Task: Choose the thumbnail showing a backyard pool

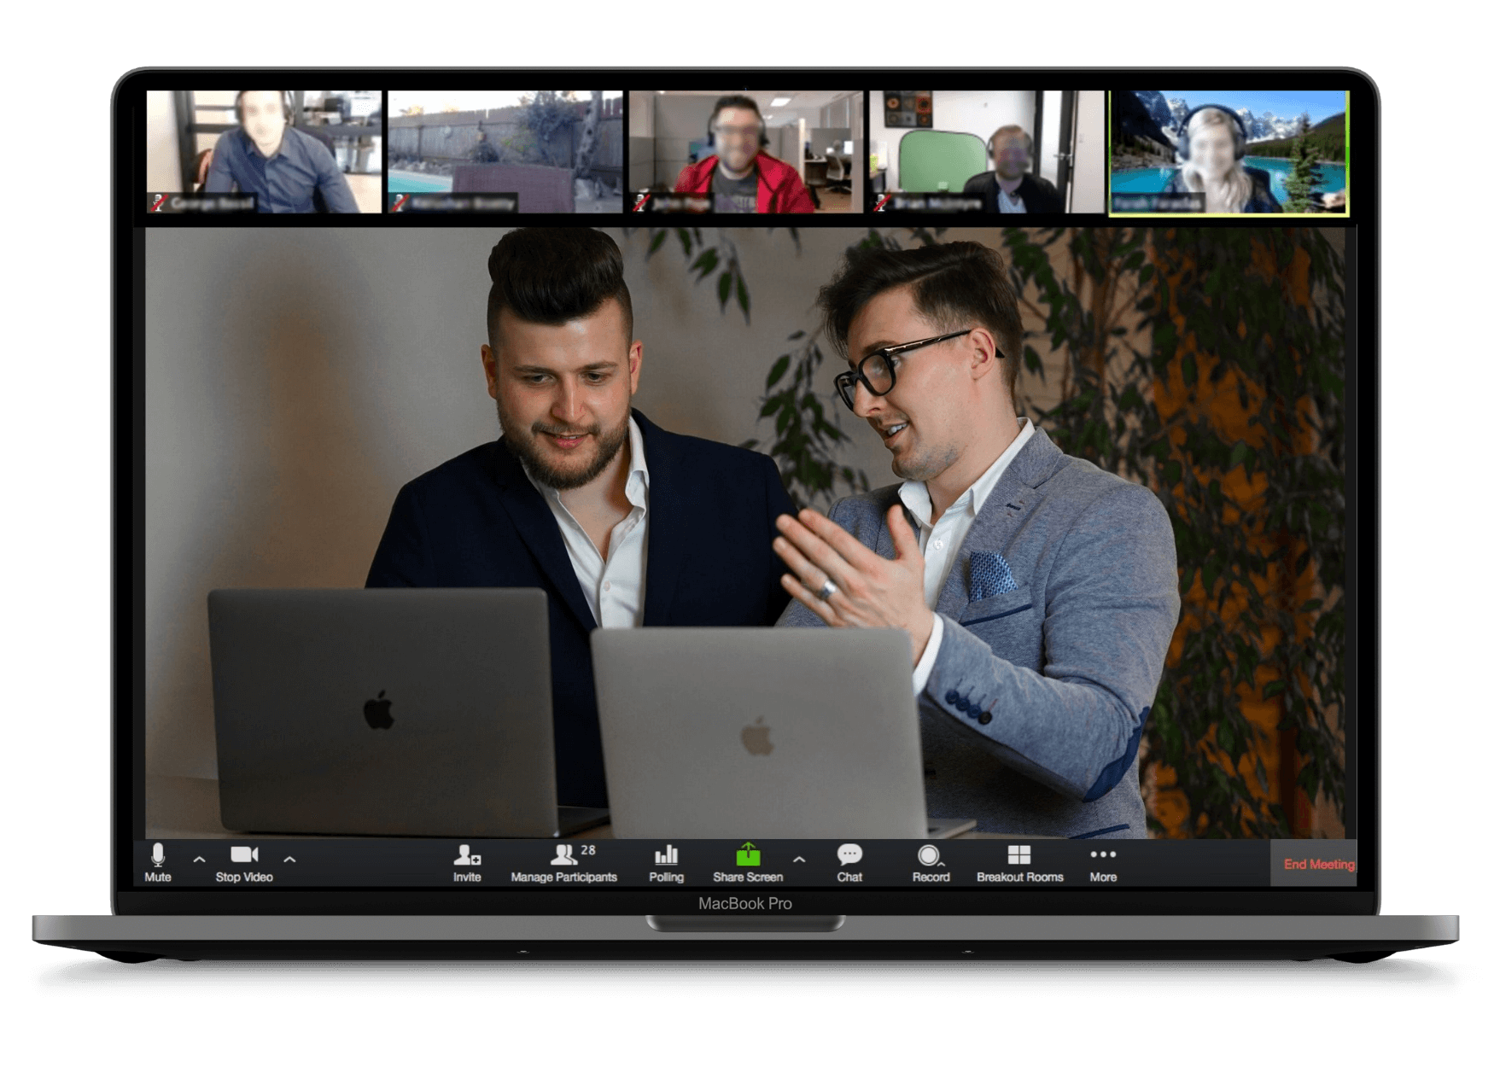Action: 505,152
